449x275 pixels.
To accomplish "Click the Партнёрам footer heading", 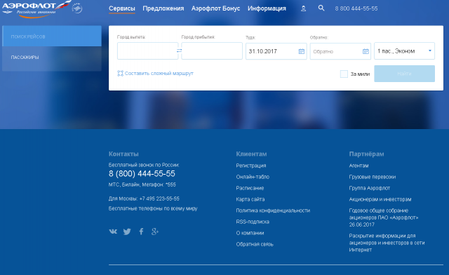I will click(x=366, y=154).
